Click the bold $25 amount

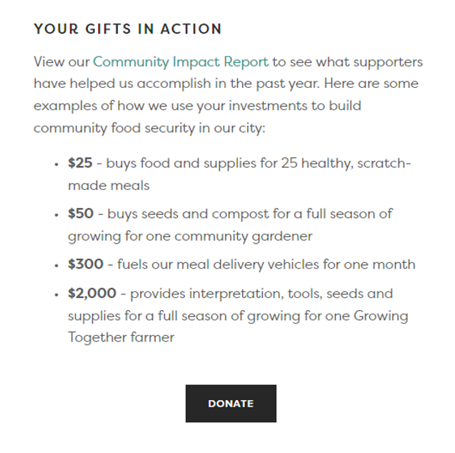[80, 164]
